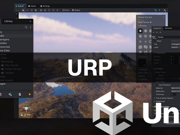Switch to the Scene tab
This screenshot has height=135, width=180.
[20, 6]
